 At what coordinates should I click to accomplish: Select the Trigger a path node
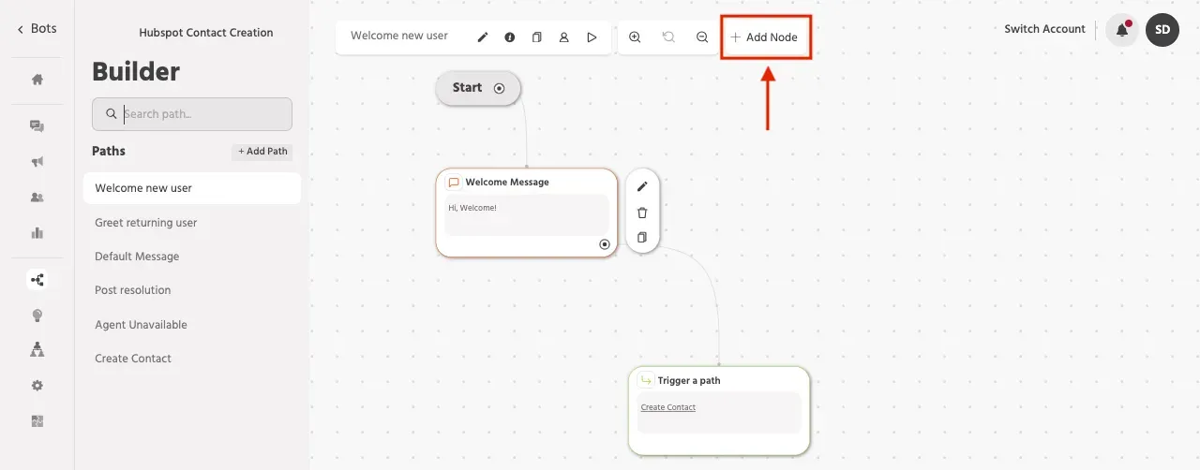coord(719,411)
